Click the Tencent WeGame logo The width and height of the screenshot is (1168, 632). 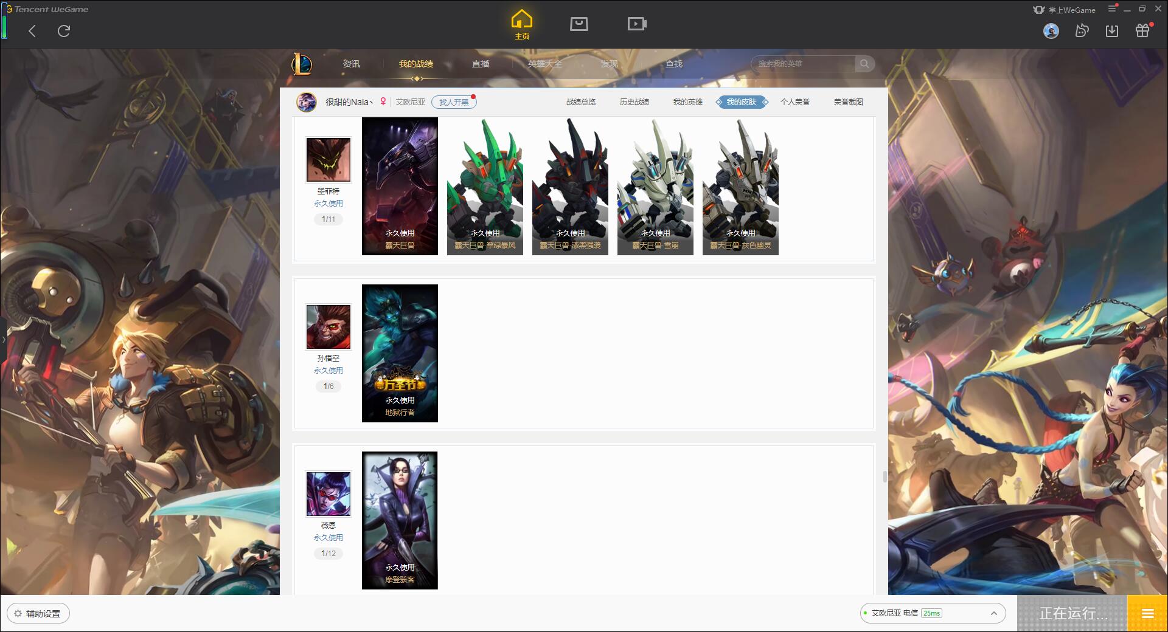(47, 9)
